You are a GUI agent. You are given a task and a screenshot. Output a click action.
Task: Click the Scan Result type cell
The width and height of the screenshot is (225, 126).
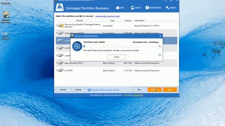pos(108,26)
